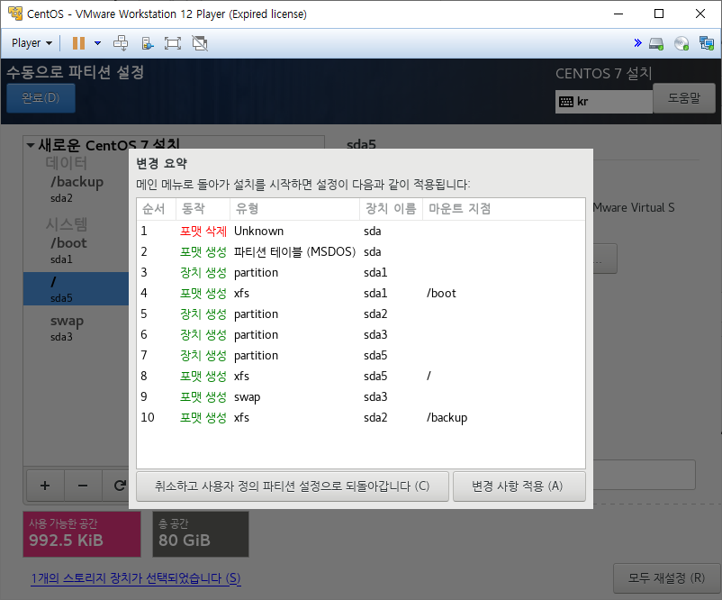722x600 pixels.
Task: Select the / sda5 root partition
Action: click(77, 289)
